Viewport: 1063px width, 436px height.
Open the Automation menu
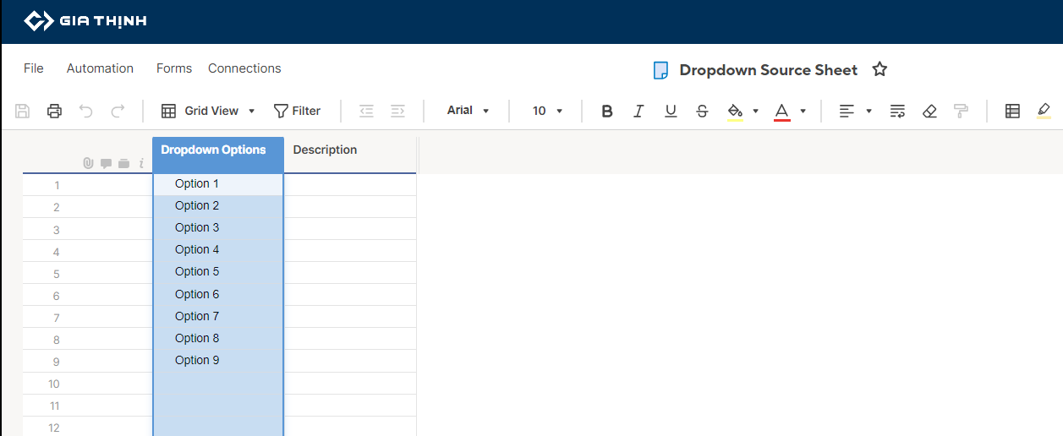pos(100,68)
